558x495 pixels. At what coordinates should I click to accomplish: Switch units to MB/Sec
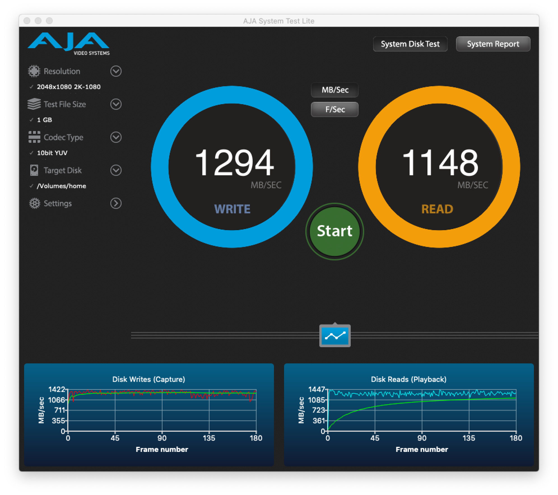point(335,90)
